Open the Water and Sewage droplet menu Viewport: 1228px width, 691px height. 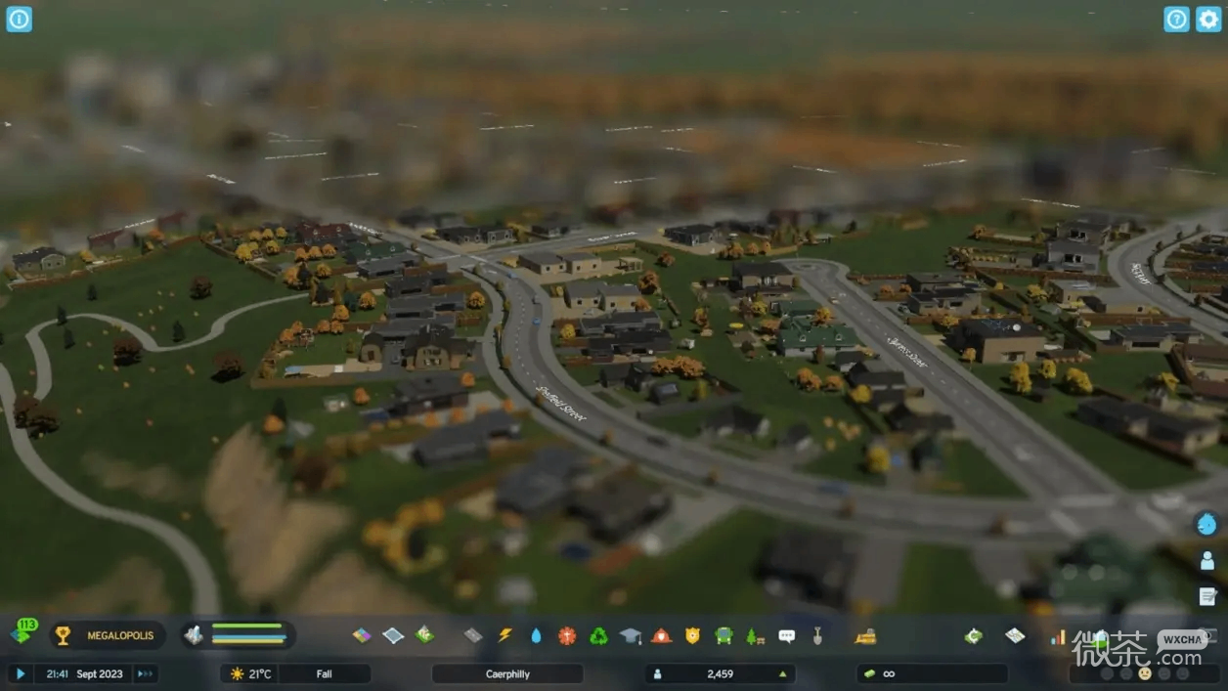click(536, 635)
